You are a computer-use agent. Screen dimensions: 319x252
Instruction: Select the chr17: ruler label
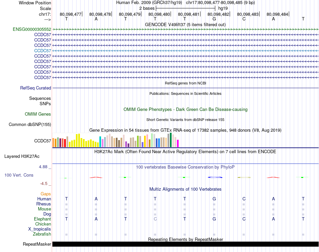coord(45,14)
